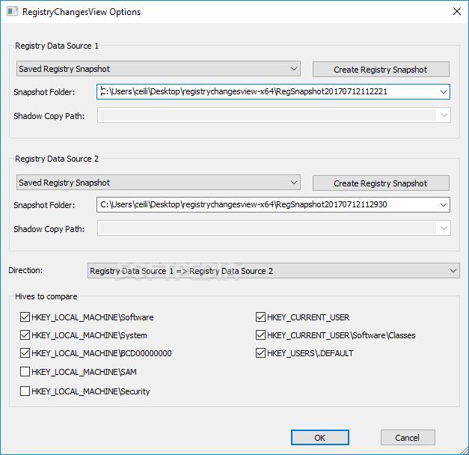The image size is (469, 455).
Task: Create Registry Snapshot for Data Source 1
Action: click(x=381, y=70)
